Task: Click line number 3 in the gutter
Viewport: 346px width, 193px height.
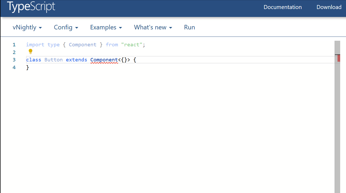Action: 14,60
